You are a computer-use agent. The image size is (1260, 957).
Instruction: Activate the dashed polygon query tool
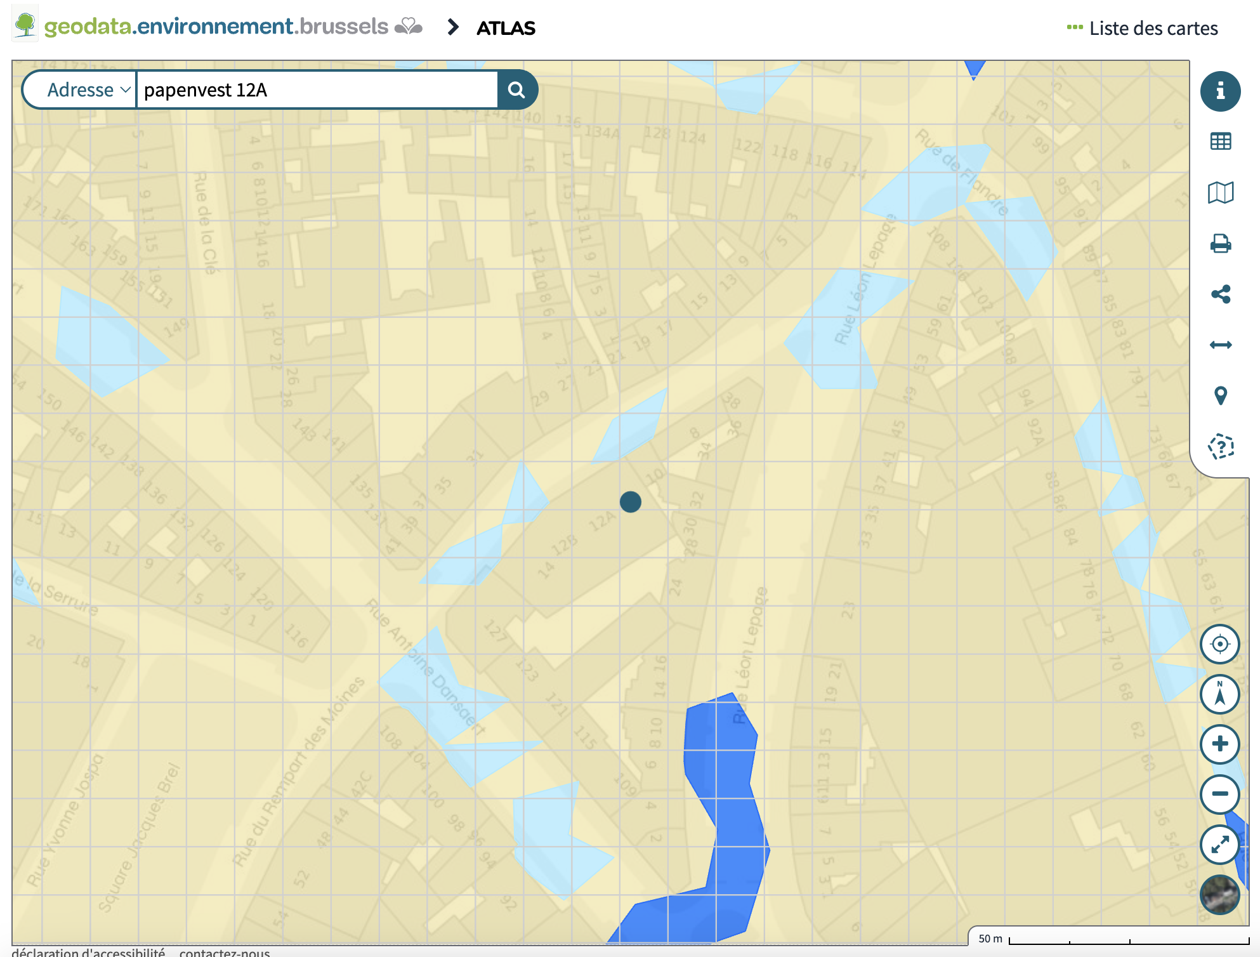point(1219,447)
